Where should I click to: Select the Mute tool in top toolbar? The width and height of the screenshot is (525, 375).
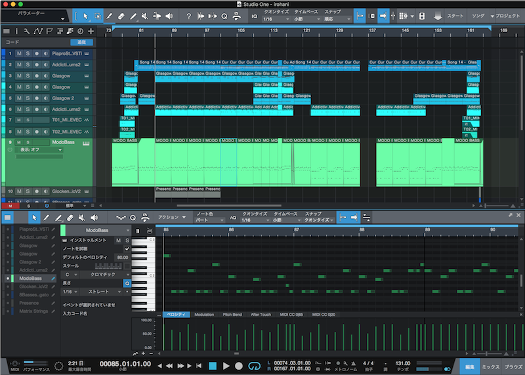click(x=145, y=16)
